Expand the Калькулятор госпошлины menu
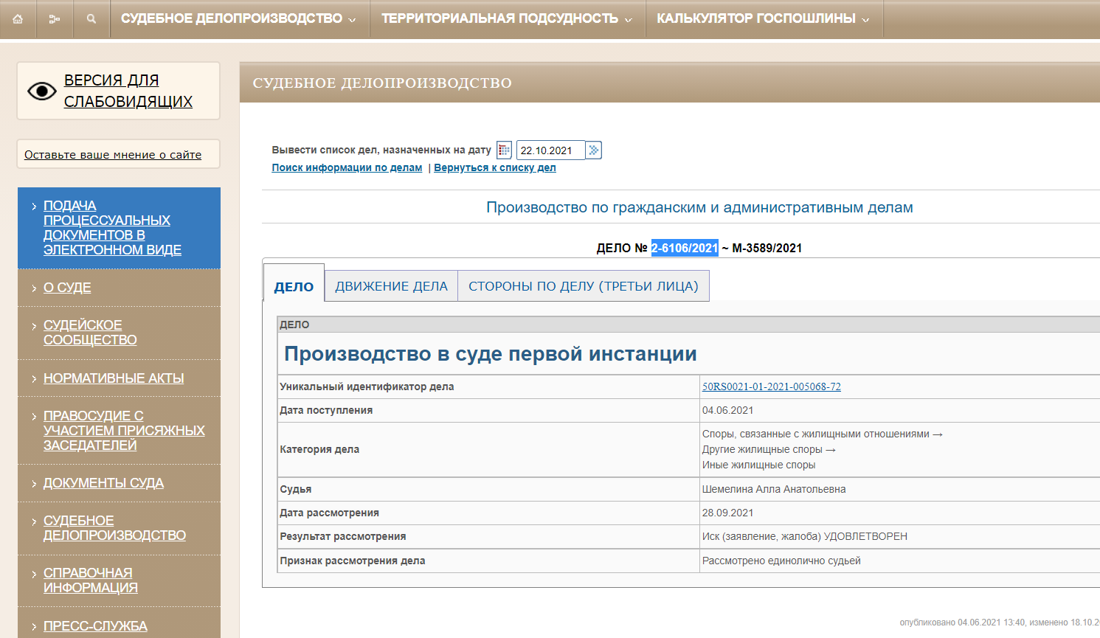The image size is (1100, 638). 763,19
